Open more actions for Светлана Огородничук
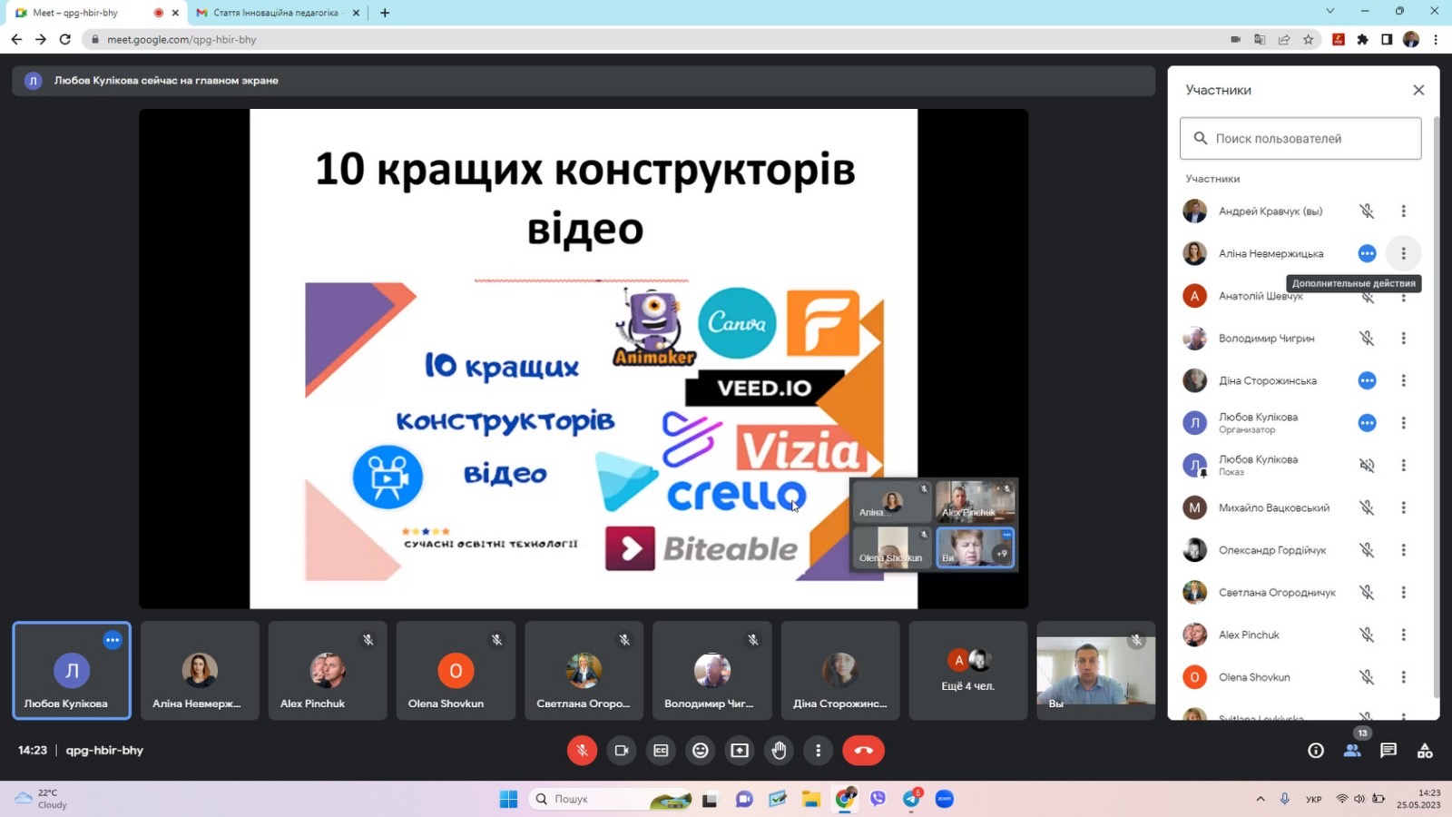Image resolution: width=1452 pixels, height=817 pixels. 1403,593
